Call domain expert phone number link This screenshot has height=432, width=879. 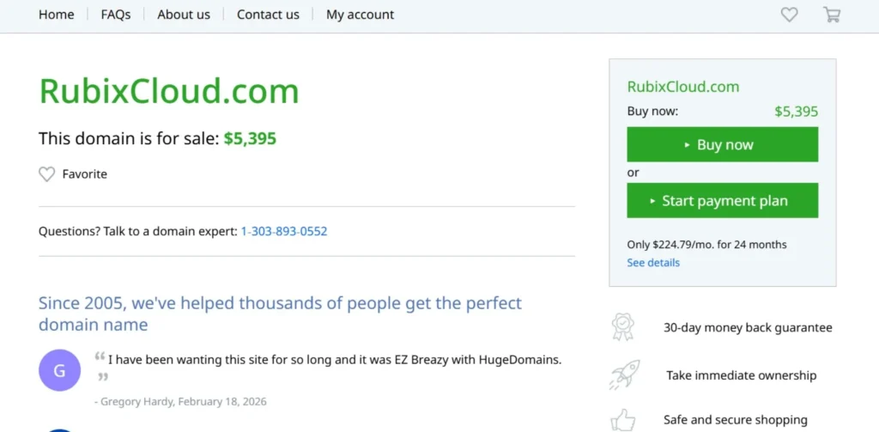point(284,232)
